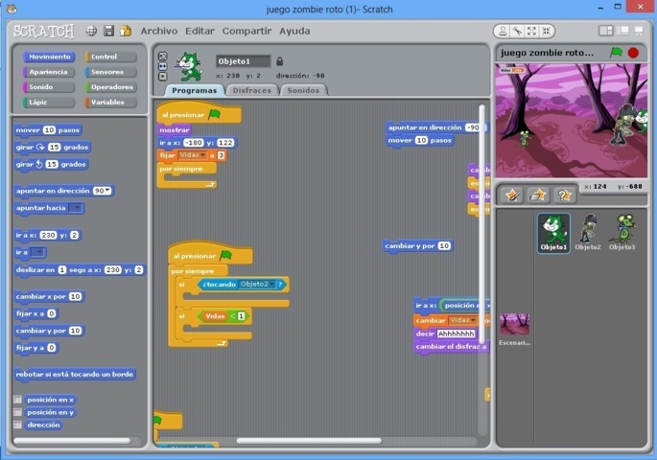
Task: Click the share project icon in toolbar
Action: coord(125,31)
